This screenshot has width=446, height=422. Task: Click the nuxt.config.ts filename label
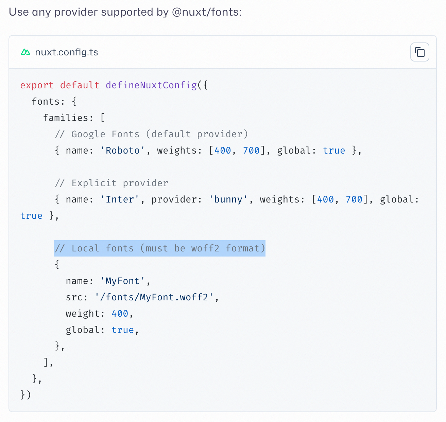pyautogui.click(x=66, y=52)
